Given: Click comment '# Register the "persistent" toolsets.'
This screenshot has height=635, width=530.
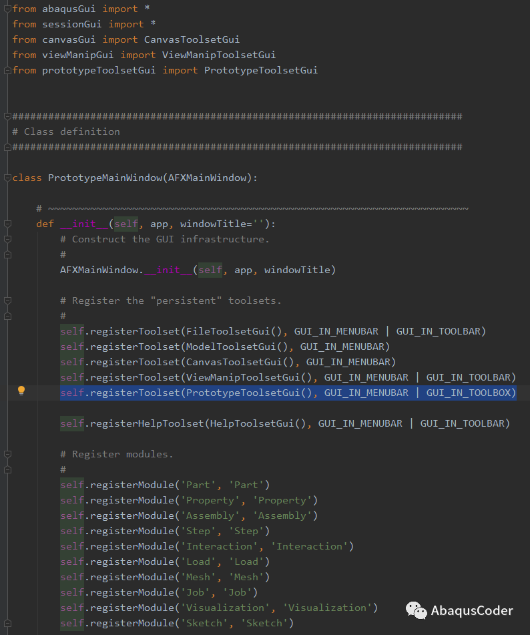Looking at the screenshot, I should (x=171, y=301).
